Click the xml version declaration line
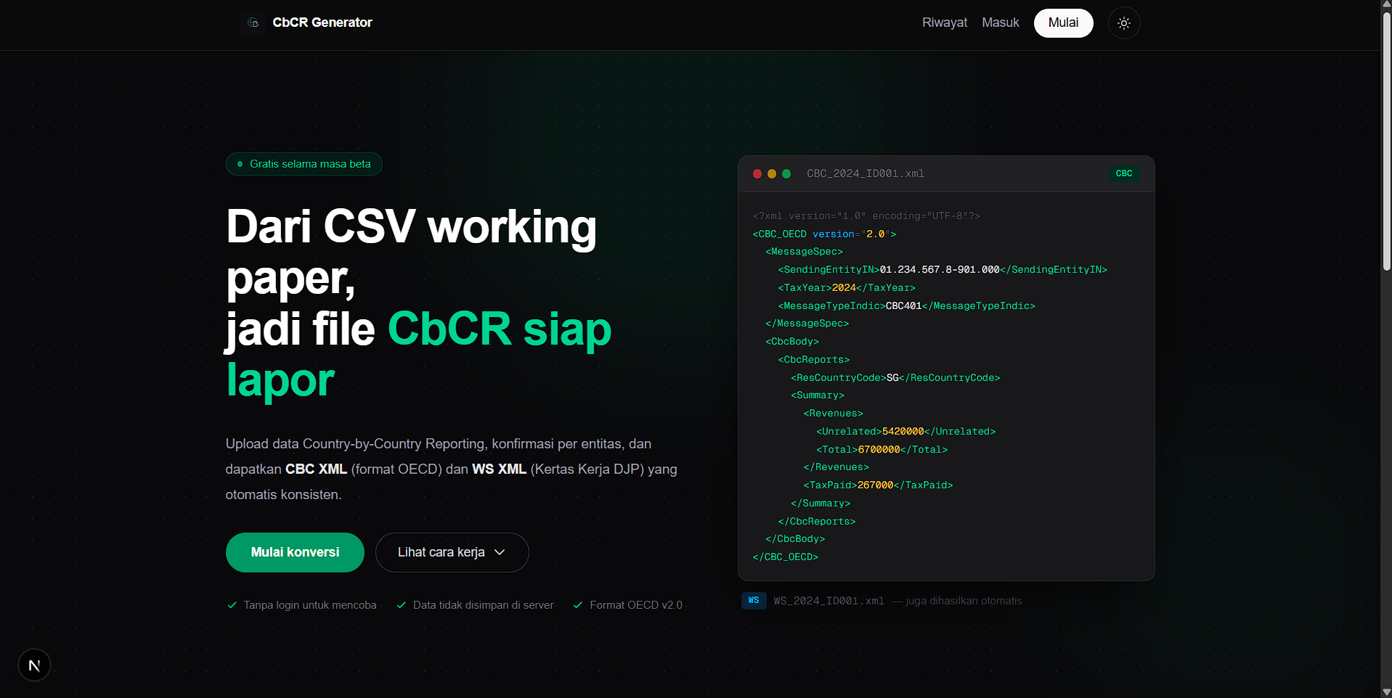 point(866,216)
